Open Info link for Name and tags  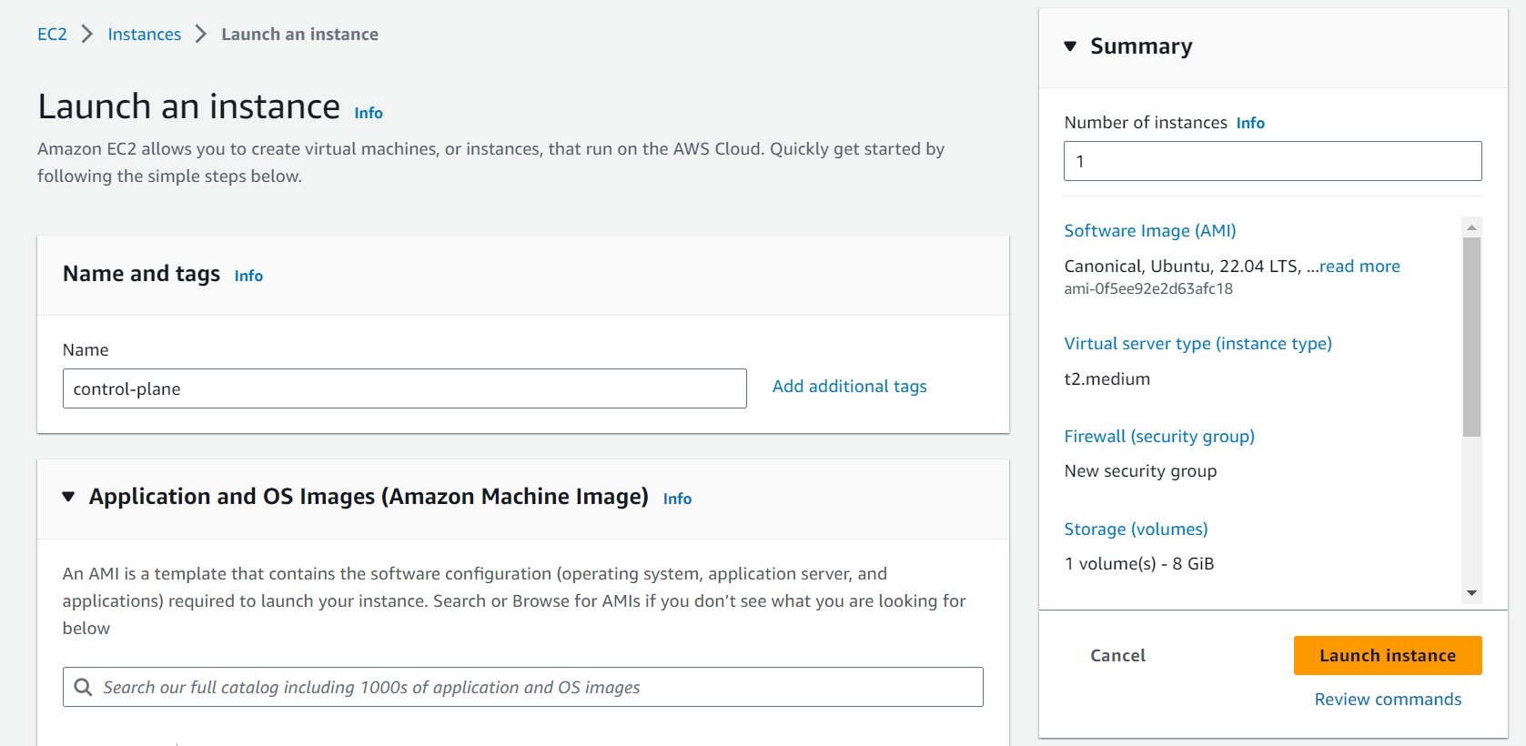(x=248, y=276)
